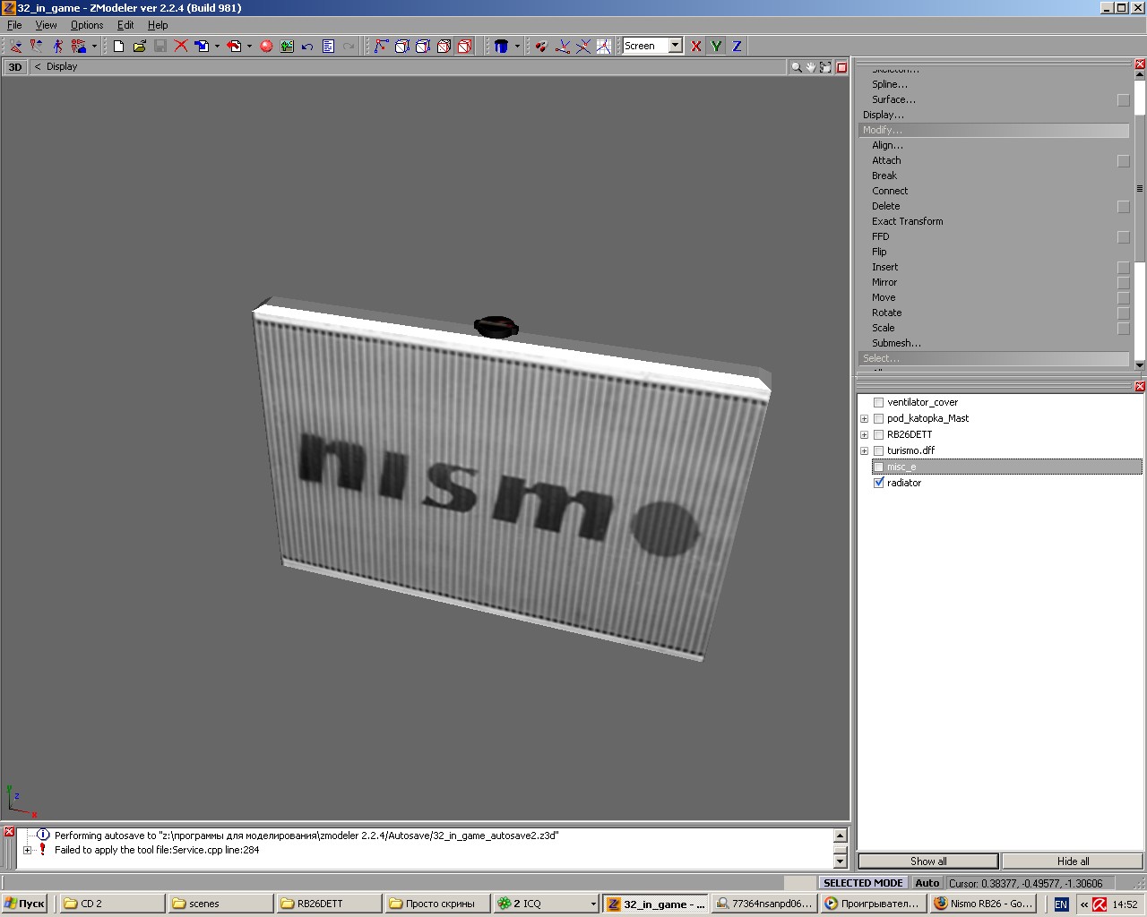1147x917 pixels.
Task: Select the viewport pan hand tool
Action: pos(810,67)
